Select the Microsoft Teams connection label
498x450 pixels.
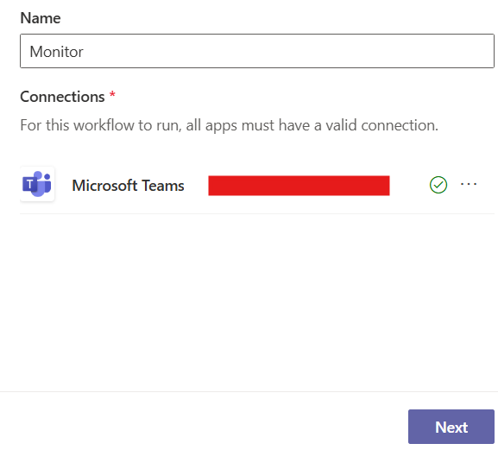click(128, 186)
